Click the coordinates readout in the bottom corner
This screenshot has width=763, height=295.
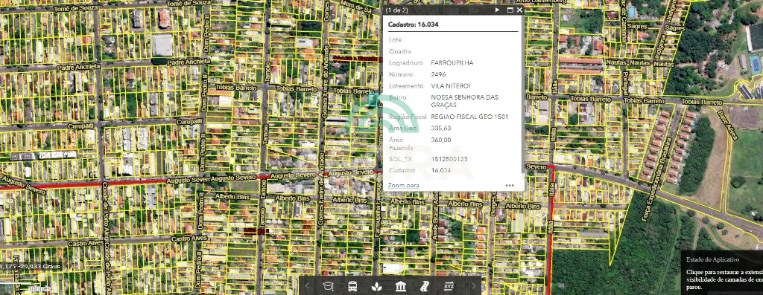[30, 266]
